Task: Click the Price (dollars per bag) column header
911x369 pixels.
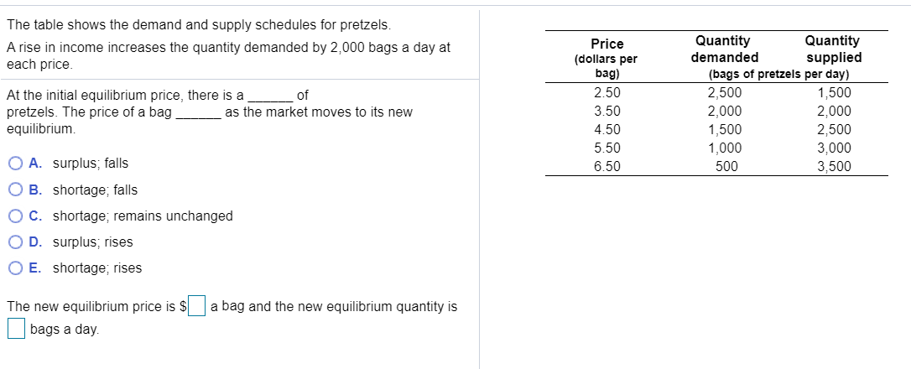Action: 607,59
